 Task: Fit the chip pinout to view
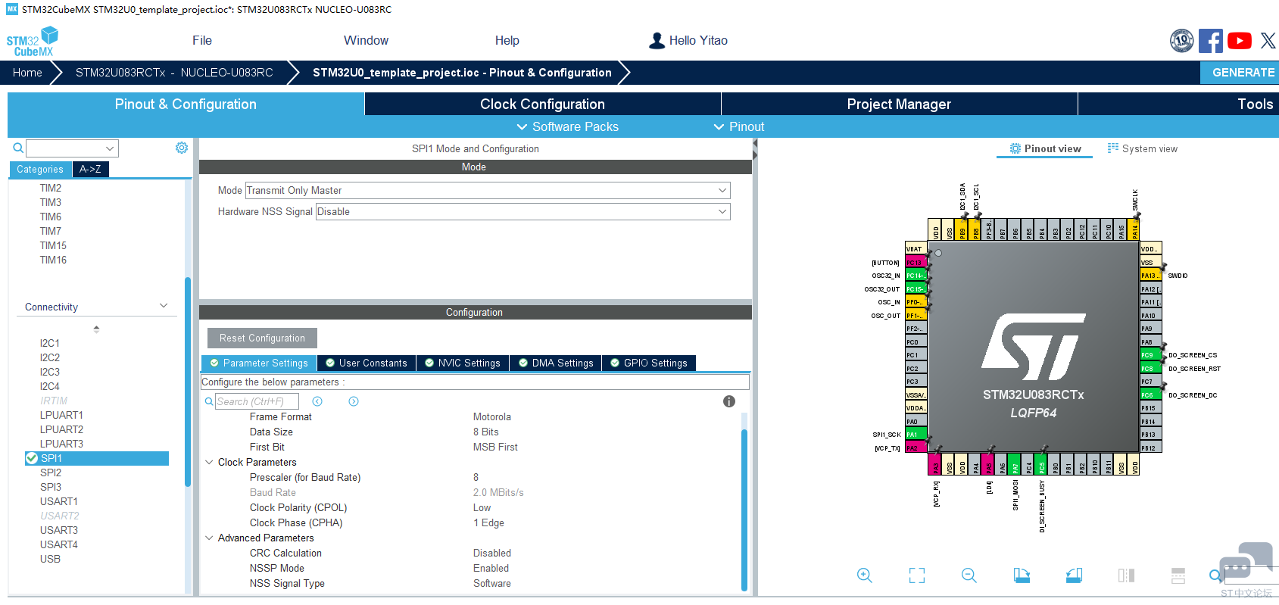917,575
